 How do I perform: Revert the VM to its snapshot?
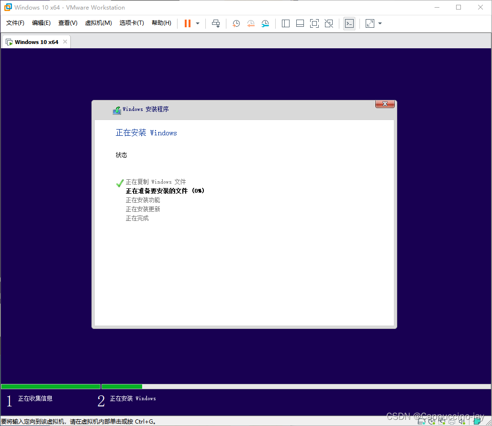[251, 23]
